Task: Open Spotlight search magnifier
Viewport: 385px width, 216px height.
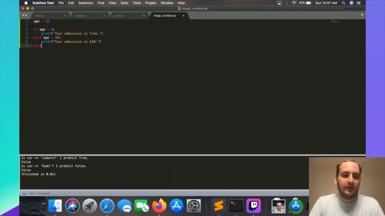Action: (x=343, y=3)
